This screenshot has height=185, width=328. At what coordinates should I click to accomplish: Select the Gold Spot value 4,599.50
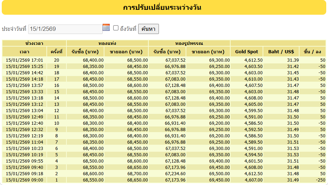[253, 110]
